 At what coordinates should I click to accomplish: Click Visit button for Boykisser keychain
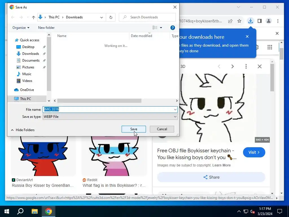(254, 152)
